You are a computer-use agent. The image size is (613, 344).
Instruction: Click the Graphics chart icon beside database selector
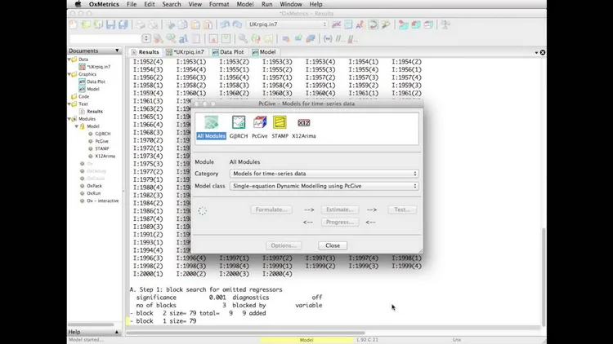point(336,24)
